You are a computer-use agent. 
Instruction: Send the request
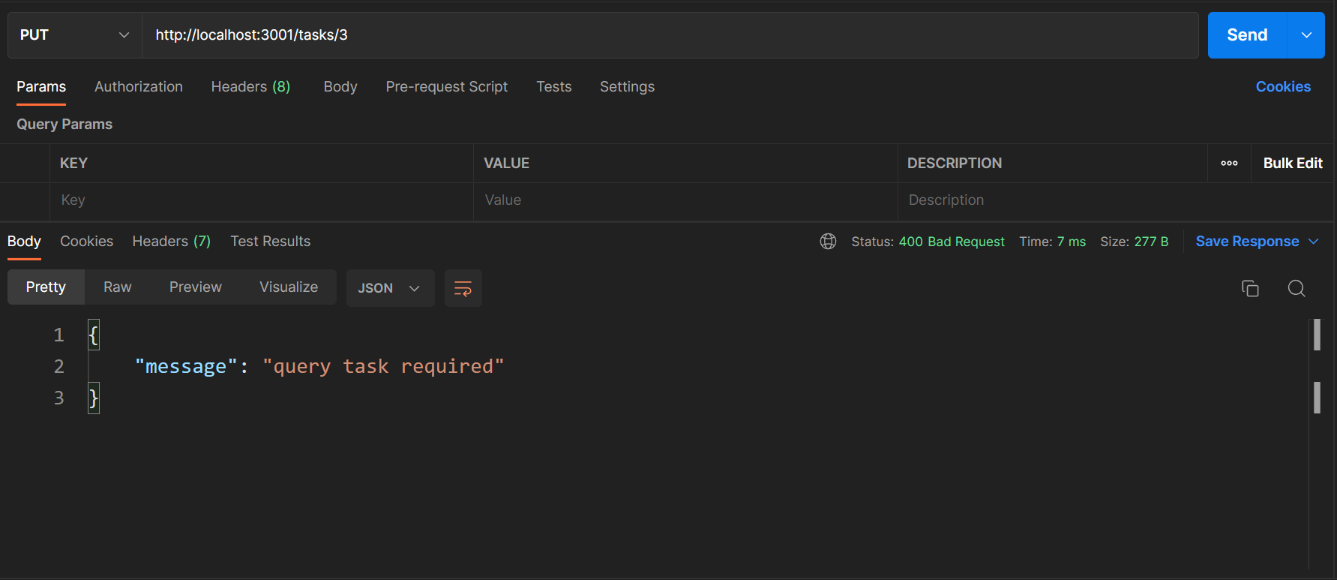tap(1247, 35)
